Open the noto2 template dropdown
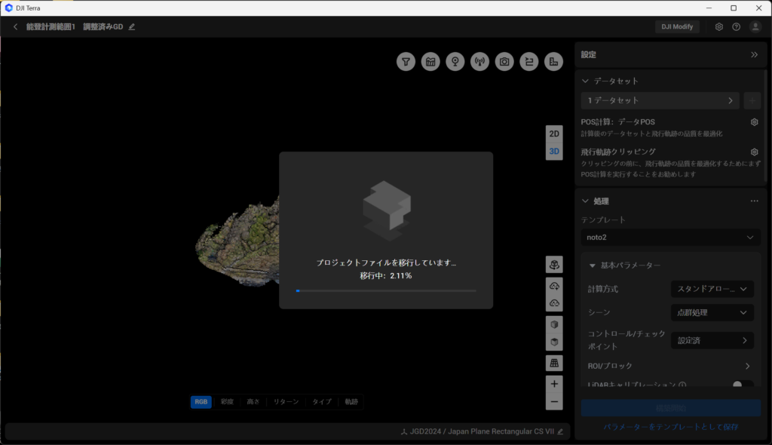 670,238
